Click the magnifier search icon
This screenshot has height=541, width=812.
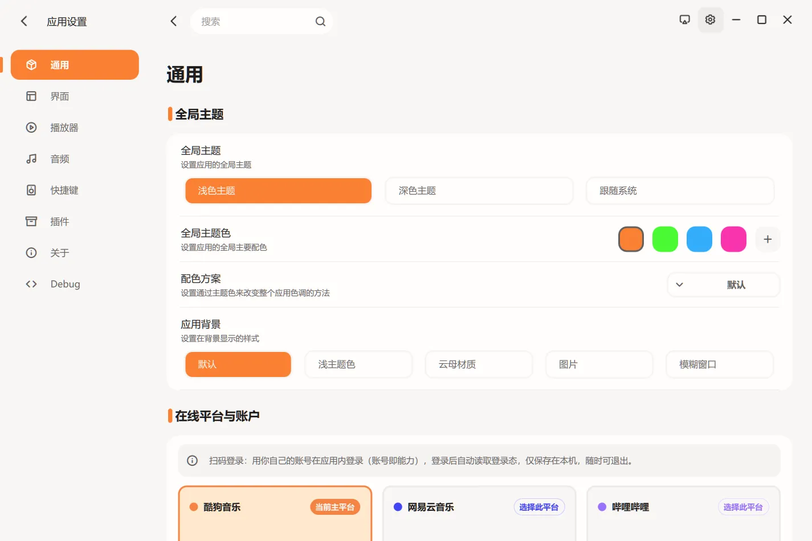point(320,21)
